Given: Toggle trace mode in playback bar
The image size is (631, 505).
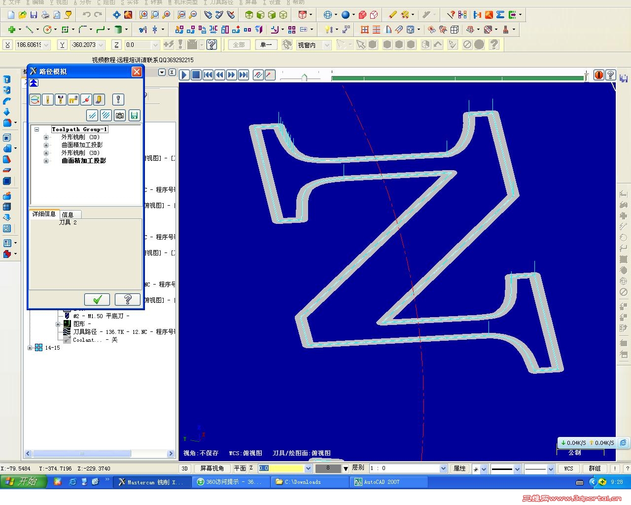Looking at the screenshot, I should pos(258,75).
